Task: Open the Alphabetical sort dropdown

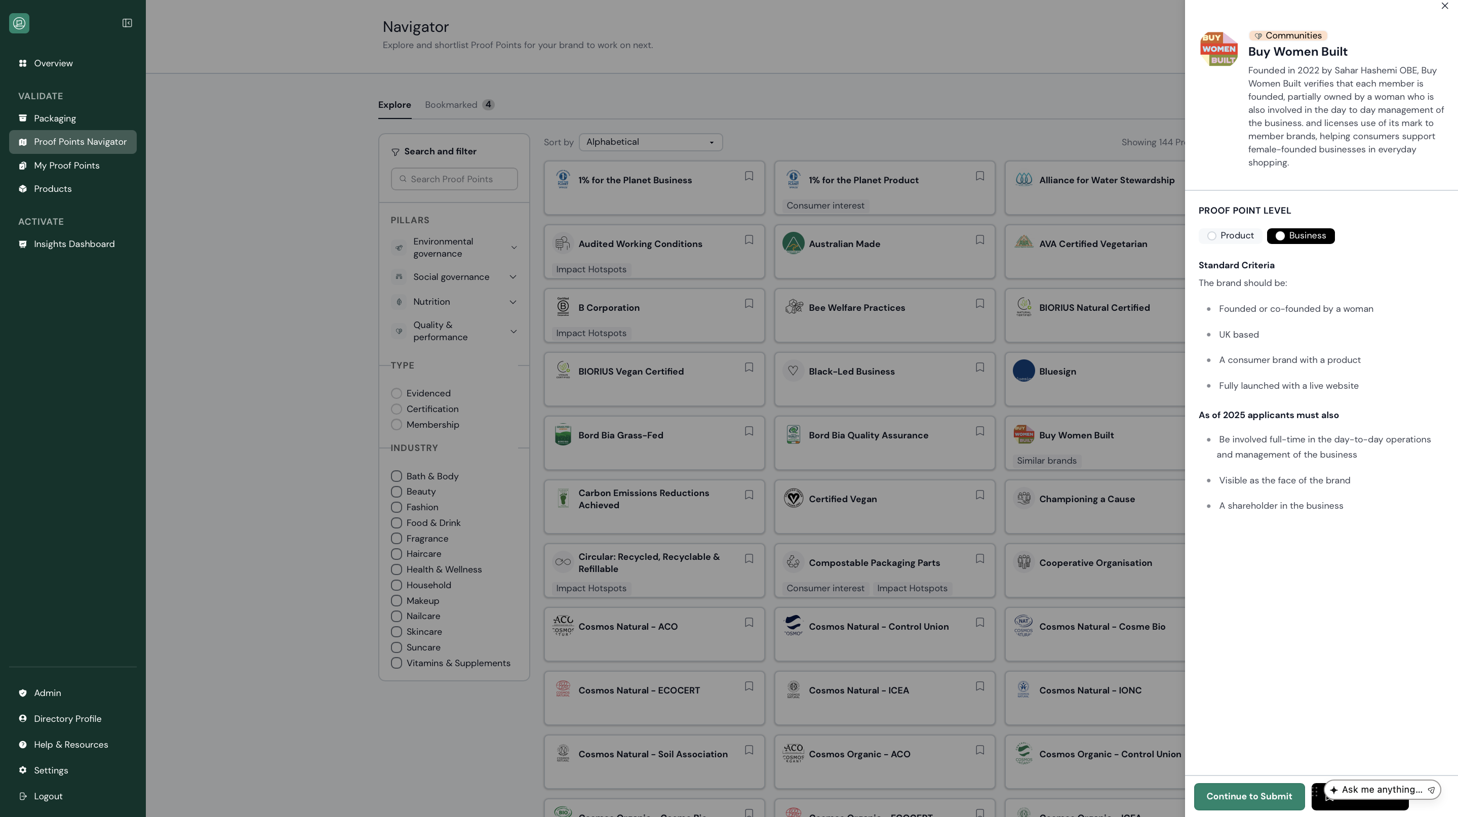Action: tap(650, 142)
